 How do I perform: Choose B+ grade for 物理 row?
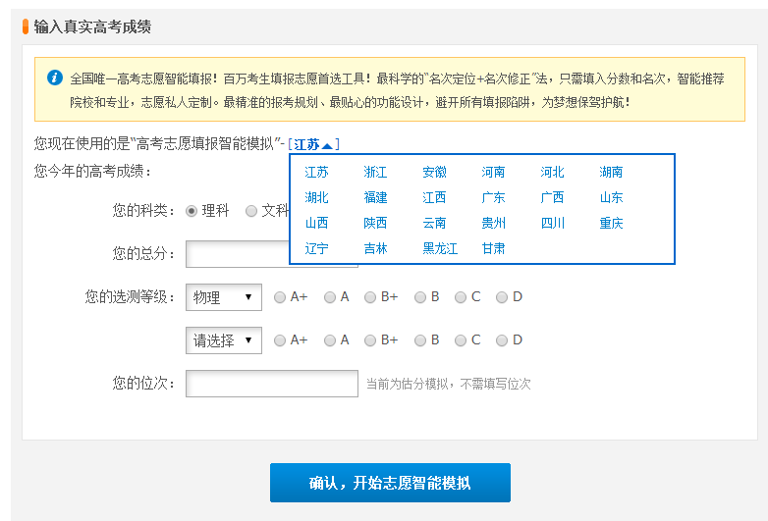[370, 297]
